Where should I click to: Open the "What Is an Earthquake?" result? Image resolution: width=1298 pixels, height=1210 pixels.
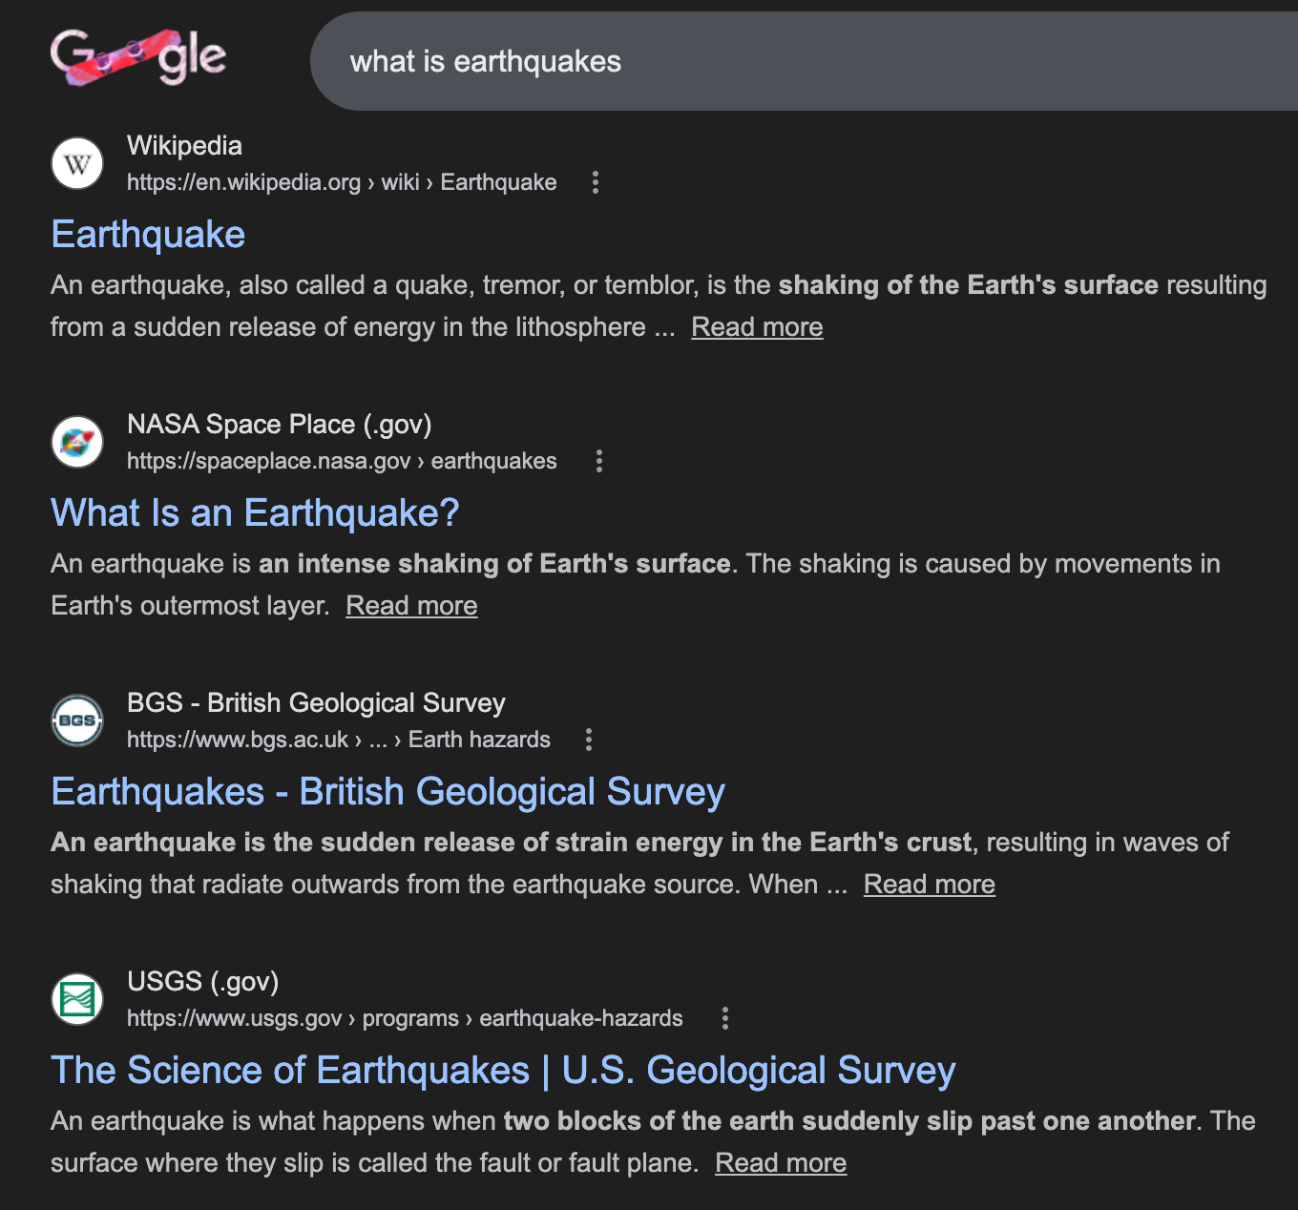click(x=255, y=513)
